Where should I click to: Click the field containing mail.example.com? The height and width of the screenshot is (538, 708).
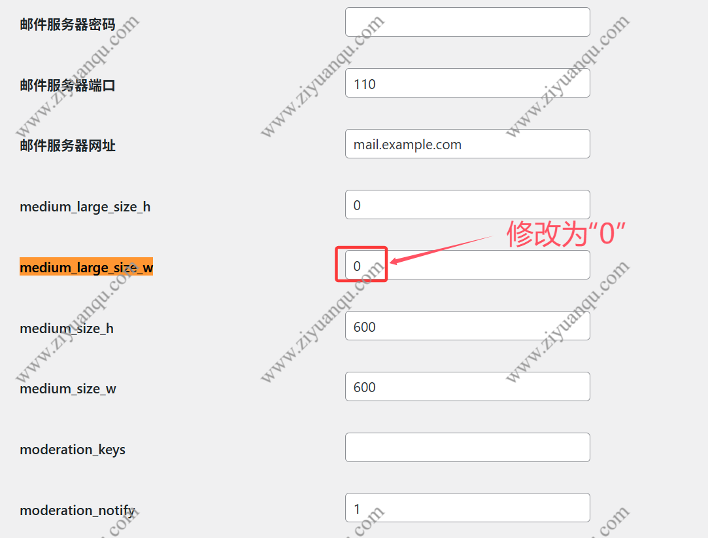pos(467,144)
